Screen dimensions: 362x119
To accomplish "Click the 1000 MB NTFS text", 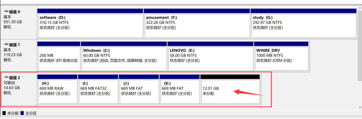I will (270, 55).
